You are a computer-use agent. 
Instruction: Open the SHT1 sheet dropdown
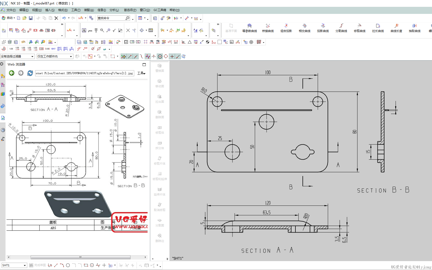[14, 265]
